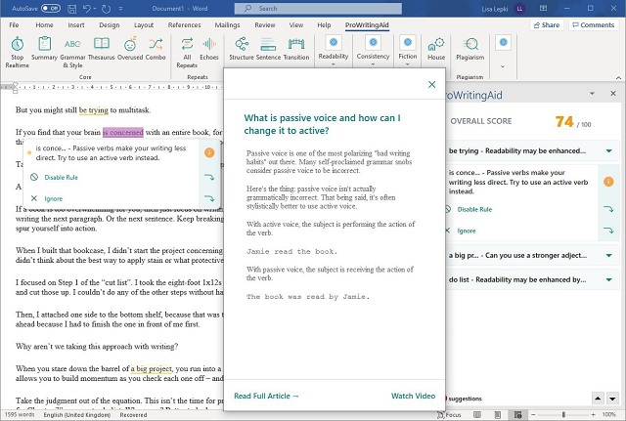Click the Stop Realtime icon
The image size is (626, 421).
tap(18, 44)
